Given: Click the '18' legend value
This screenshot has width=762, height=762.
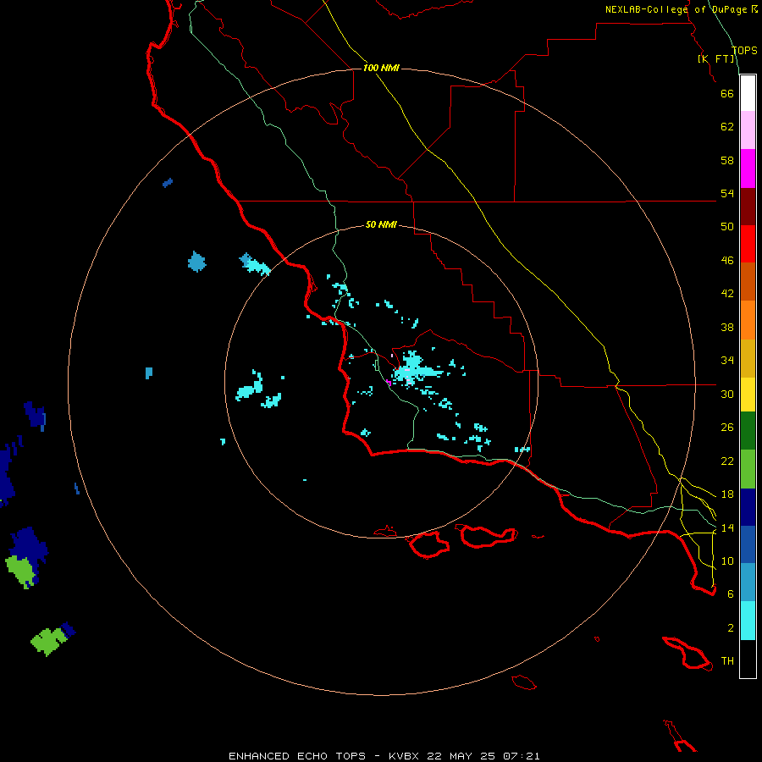Looking at the screenshot, I should click(x=727, y=494).
